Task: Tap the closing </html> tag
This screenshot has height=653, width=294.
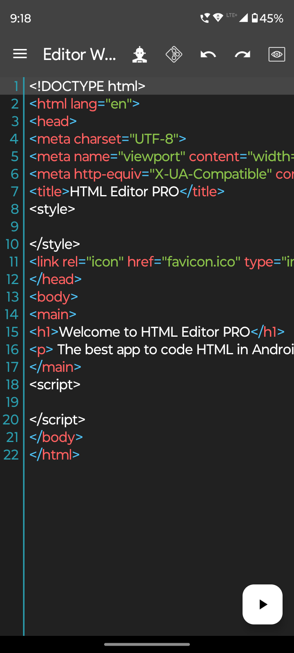Action: click(54, 455)
